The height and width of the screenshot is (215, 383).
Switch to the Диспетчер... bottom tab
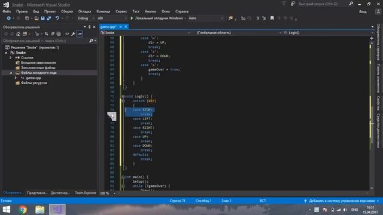coord(60,193)
